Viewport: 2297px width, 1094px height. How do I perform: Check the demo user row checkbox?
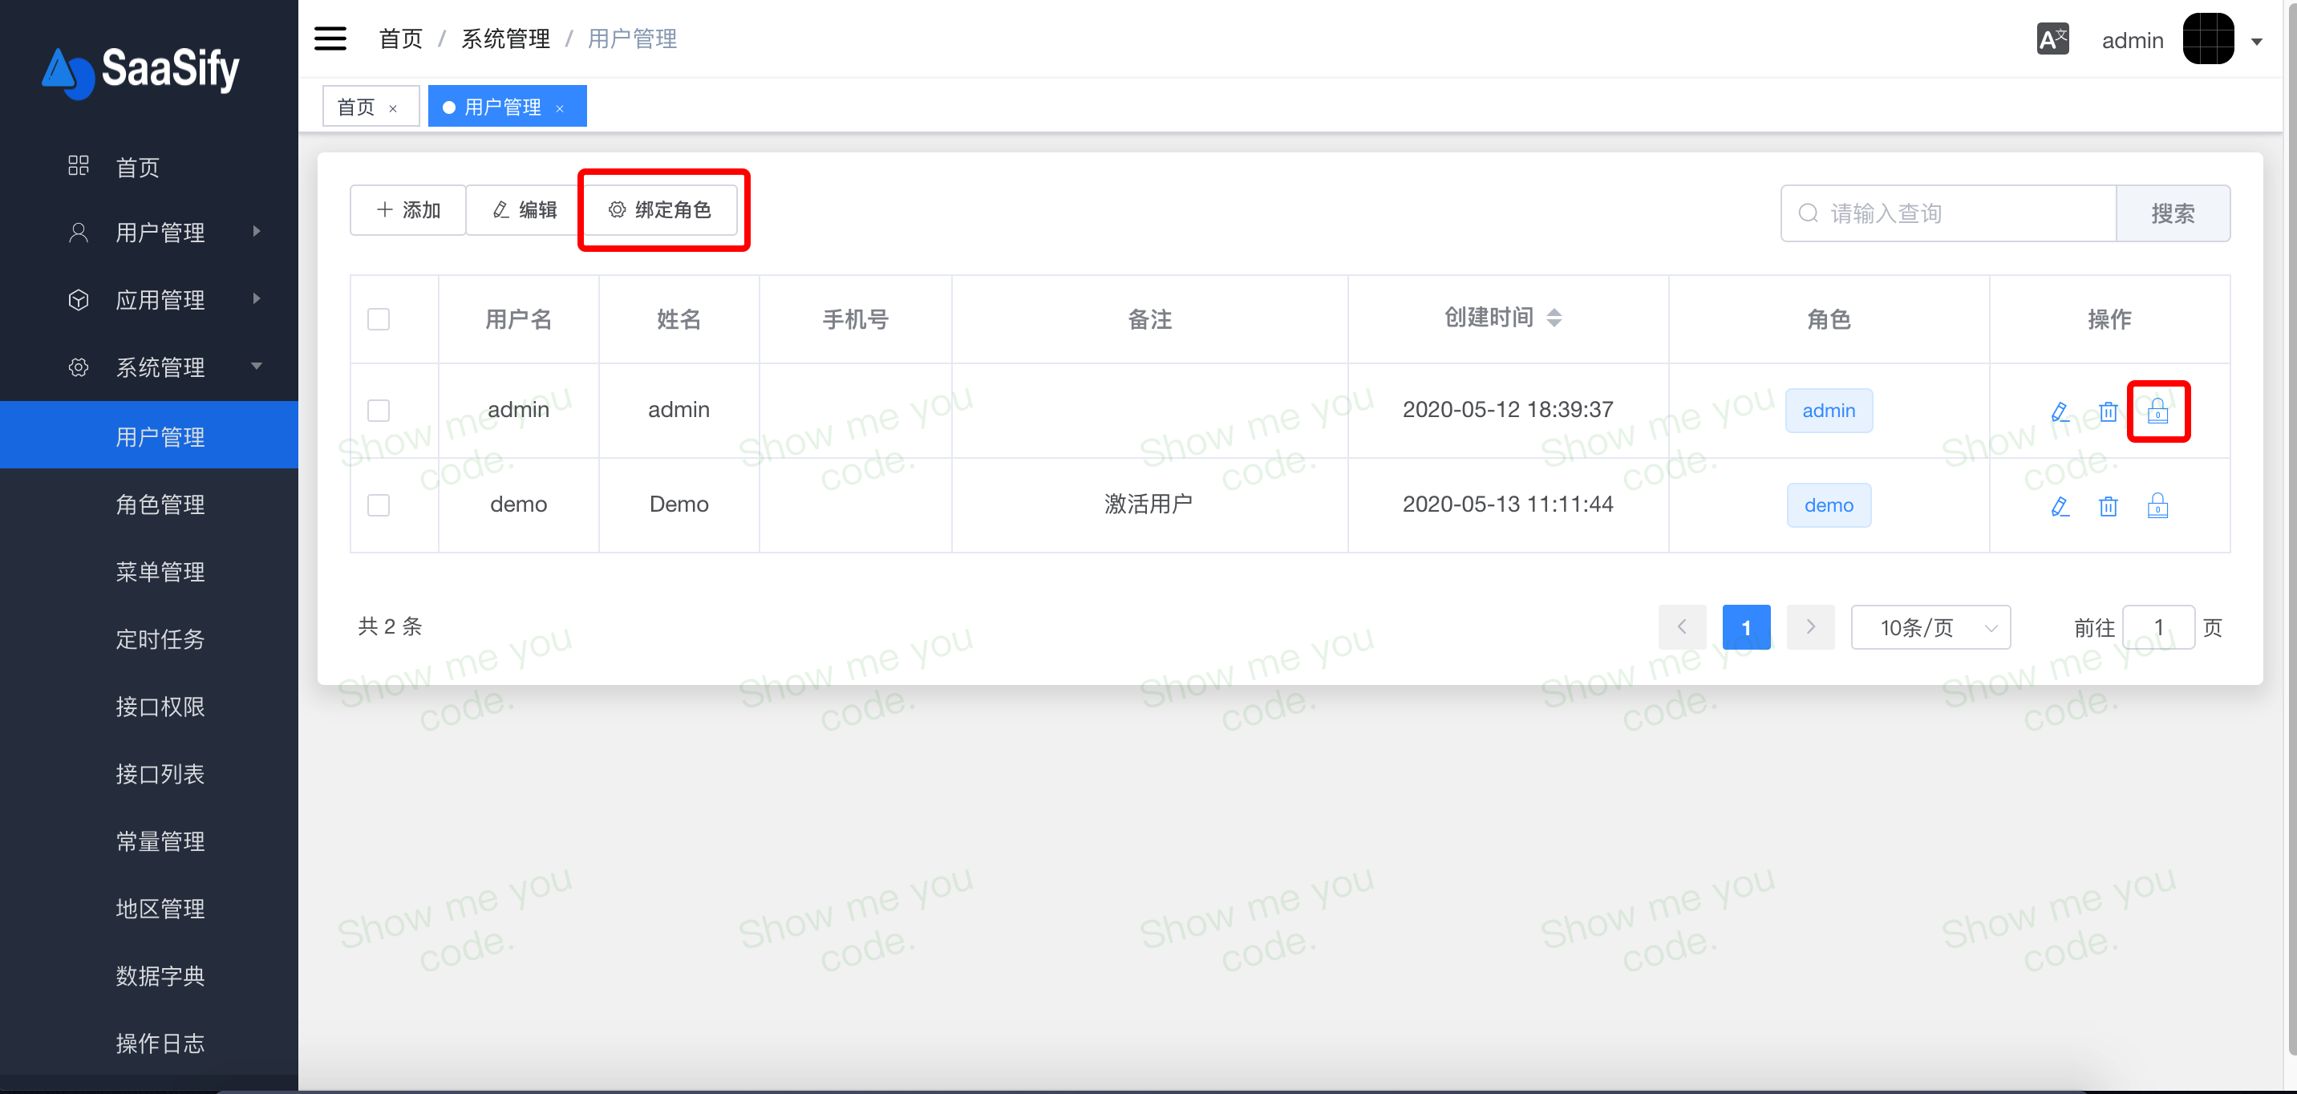[x=378, y=504]
